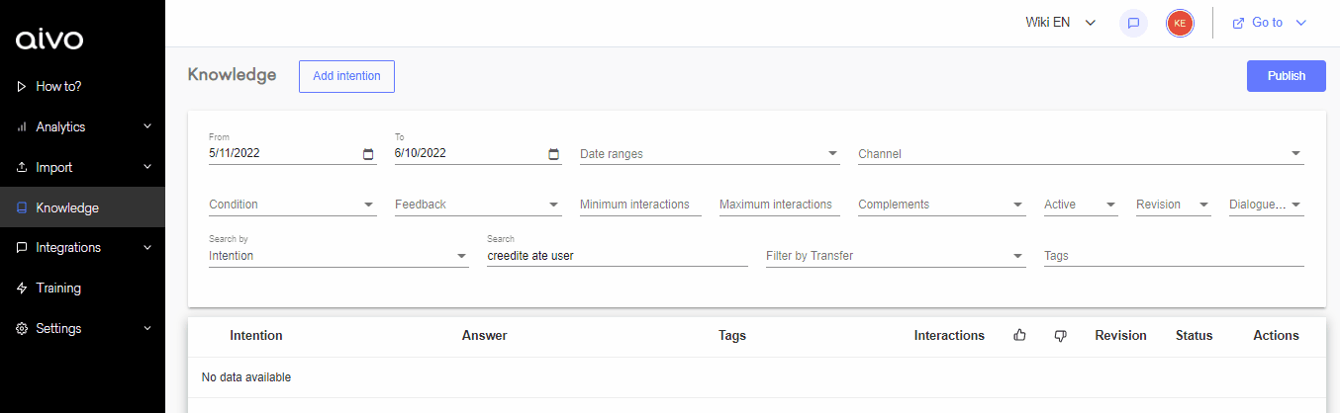Click the Integrations chat icon
The height and width of the screenshot is (413, 1340).
coord(22,248)
